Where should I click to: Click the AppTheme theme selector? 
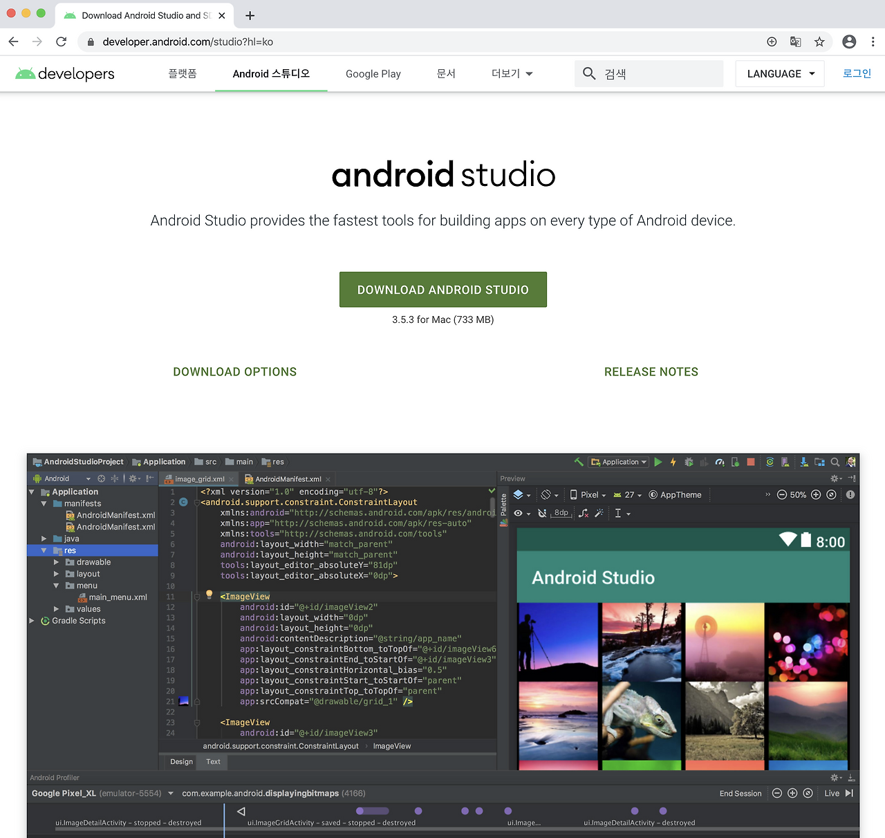click(x=675, y=494)
